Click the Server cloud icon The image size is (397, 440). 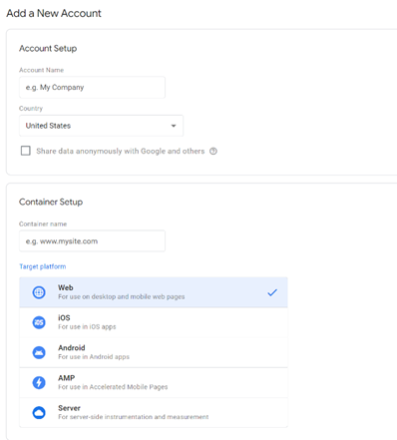[x=39, y=412]
